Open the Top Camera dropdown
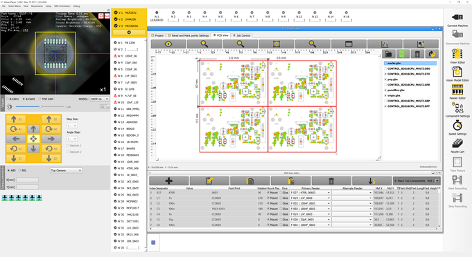Screen dimensions: 472x257 coord(66,171)
